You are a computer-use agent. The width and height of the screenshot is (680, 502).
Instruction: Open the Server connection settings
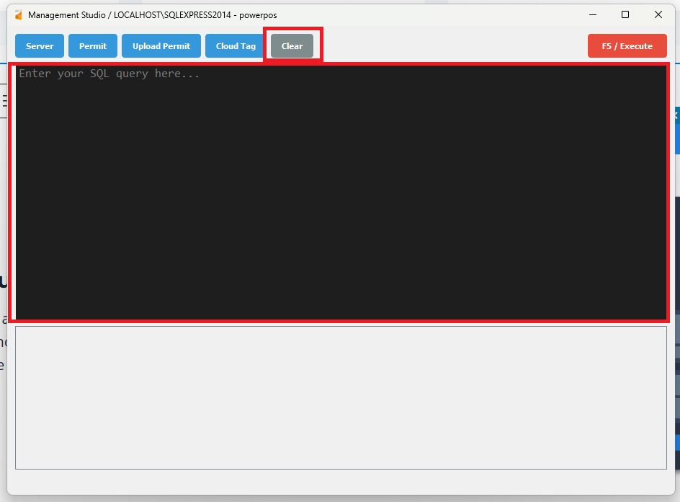(40, 46)
